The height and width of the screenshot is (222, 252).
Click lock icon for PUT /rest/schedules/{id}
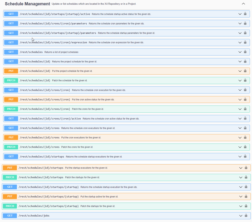[245, 71]
